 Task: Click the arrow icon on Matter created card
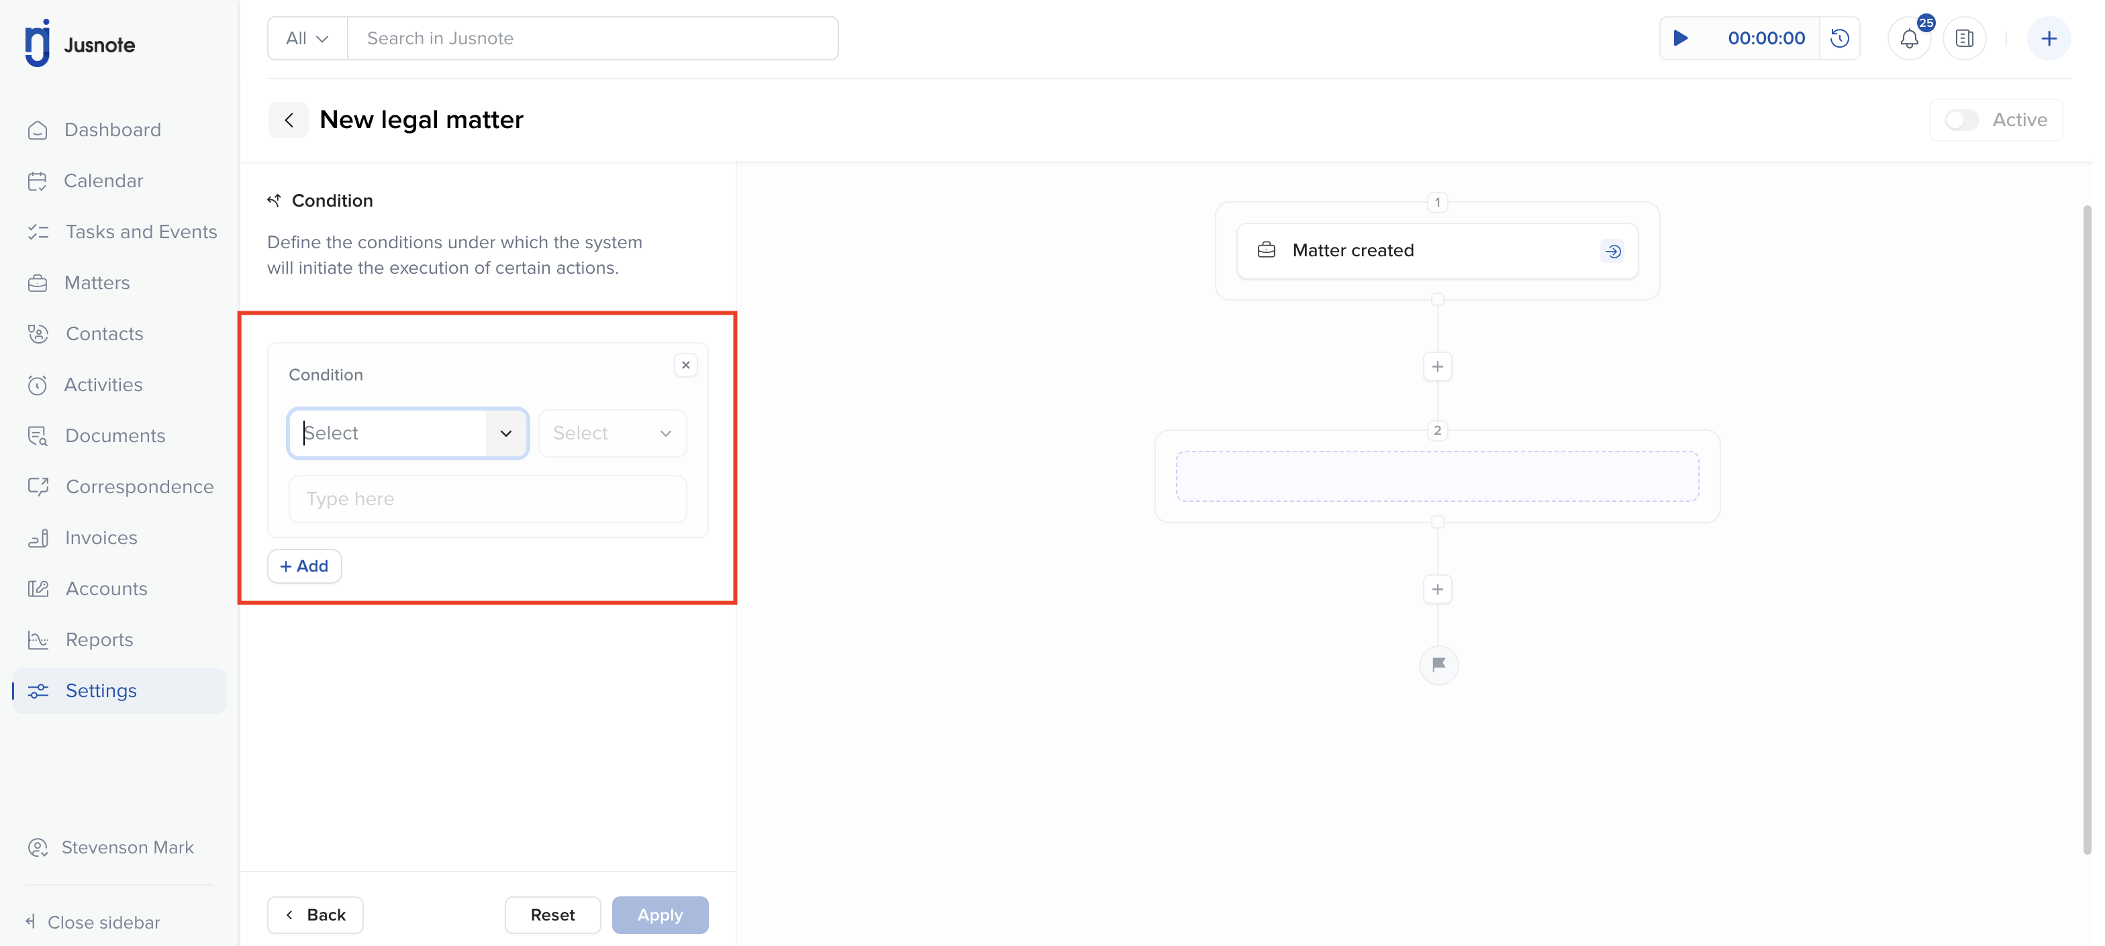point(1612,251)
